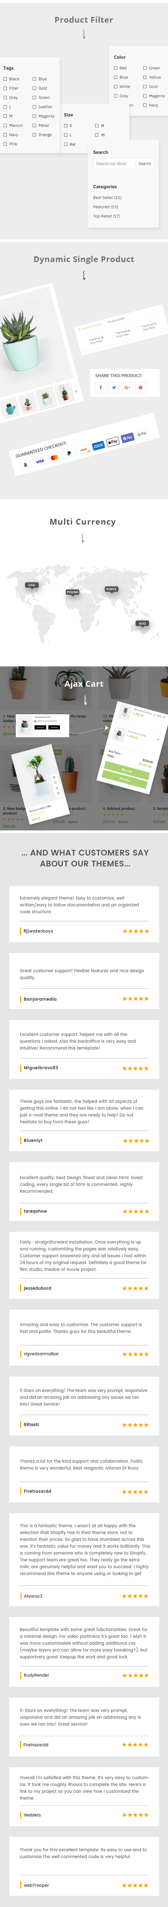168x1907 pixels.
Task: Open Best Seller (11) category
Action: tap(107, 198)
